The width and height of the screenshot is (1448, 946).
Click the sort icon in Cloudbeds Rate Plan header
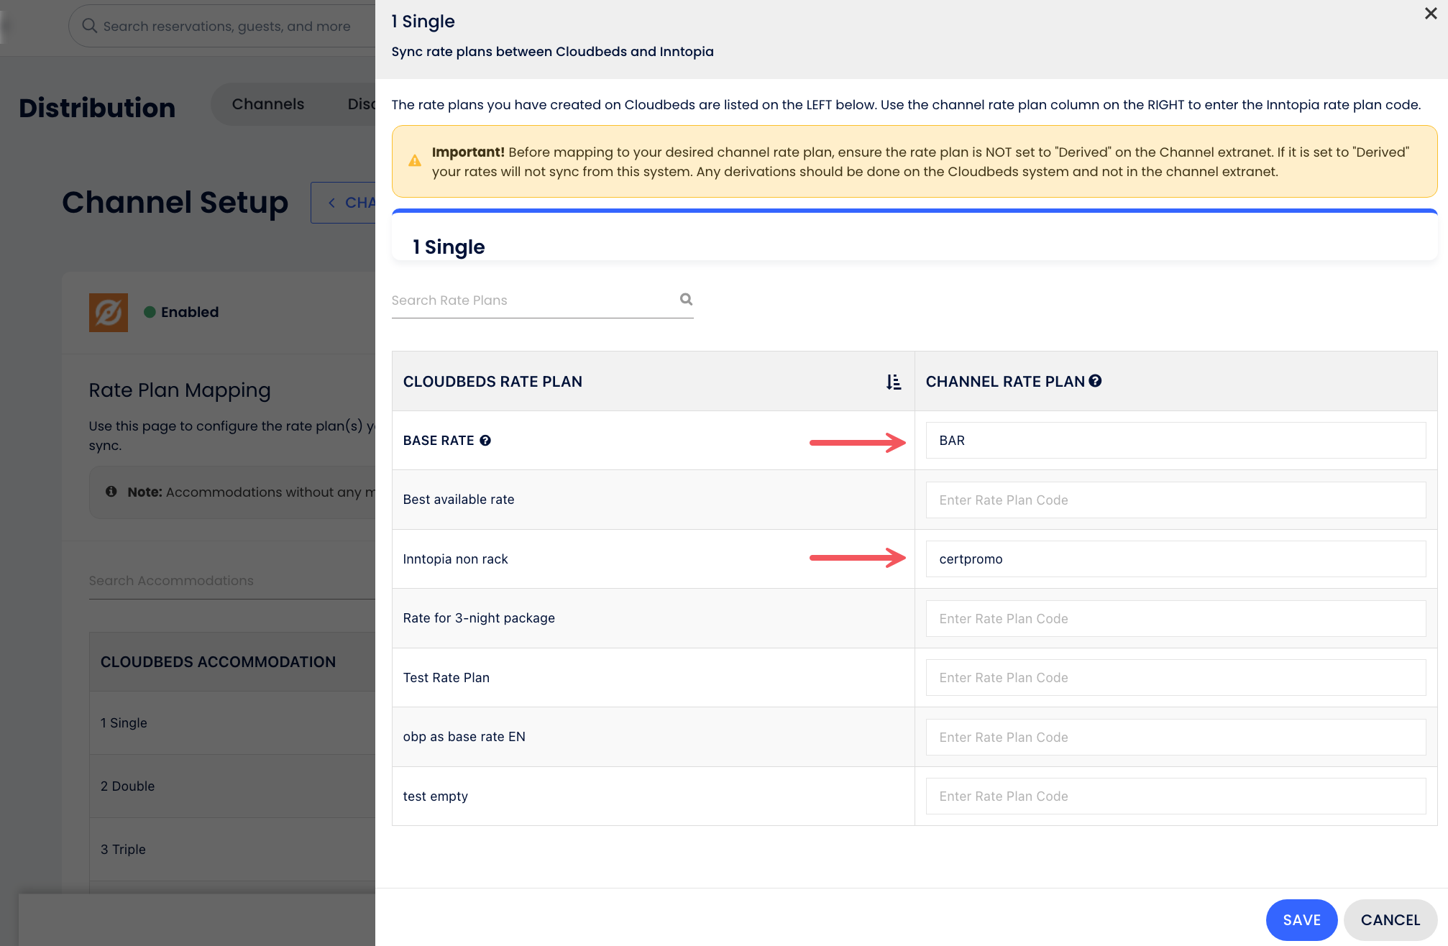pos(893,382)
